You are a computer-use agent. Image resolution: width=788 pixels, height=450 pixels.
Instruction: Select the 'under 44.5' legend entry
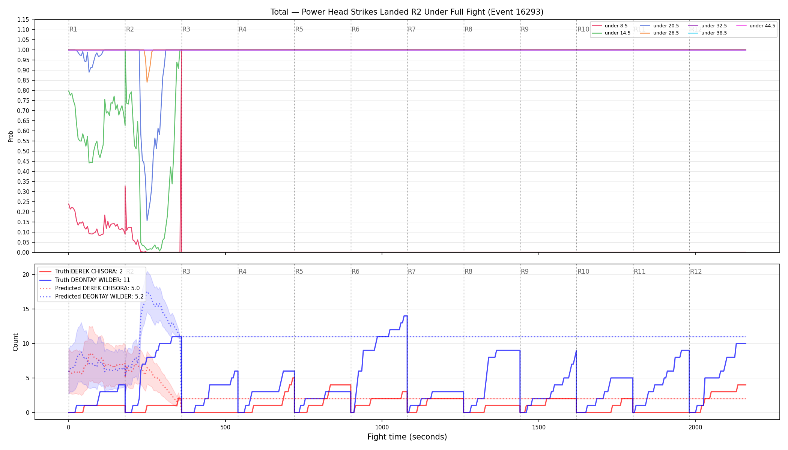(756, 26)
